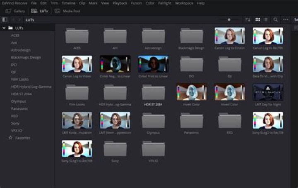Open the DCI folder icon in the grid
This screenshot has height=188, width=298.
[192, 64]
